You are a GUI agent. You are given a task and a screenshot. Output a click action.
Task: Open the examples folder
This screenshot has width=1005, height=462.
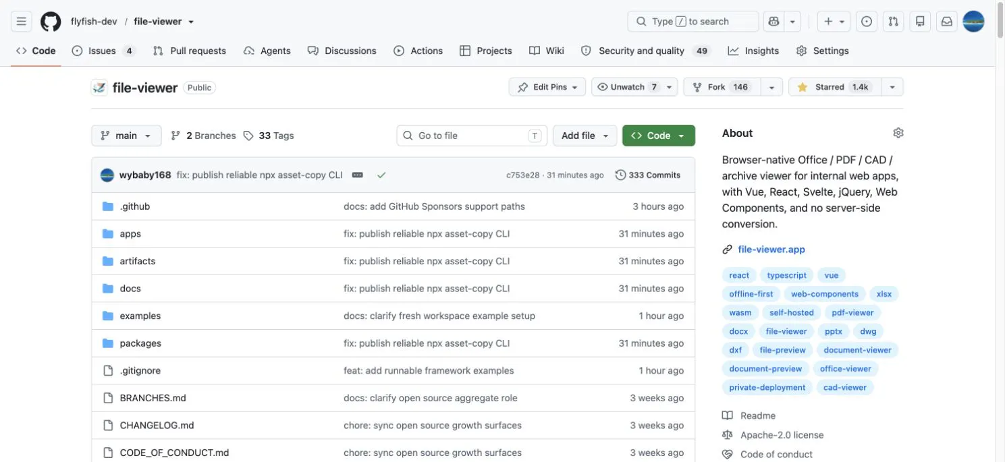(140, 316)
